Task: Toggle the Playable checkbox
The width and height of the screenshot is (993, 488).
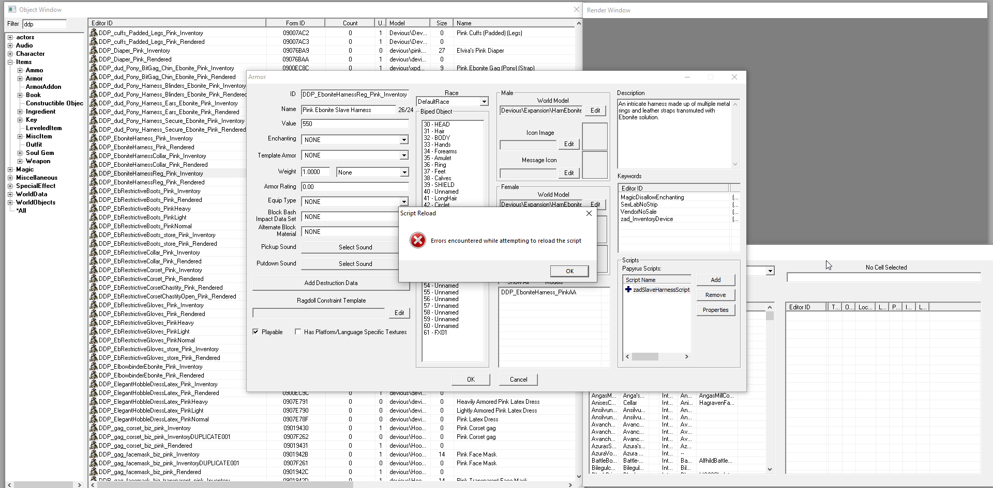Action: click(255, 332)
